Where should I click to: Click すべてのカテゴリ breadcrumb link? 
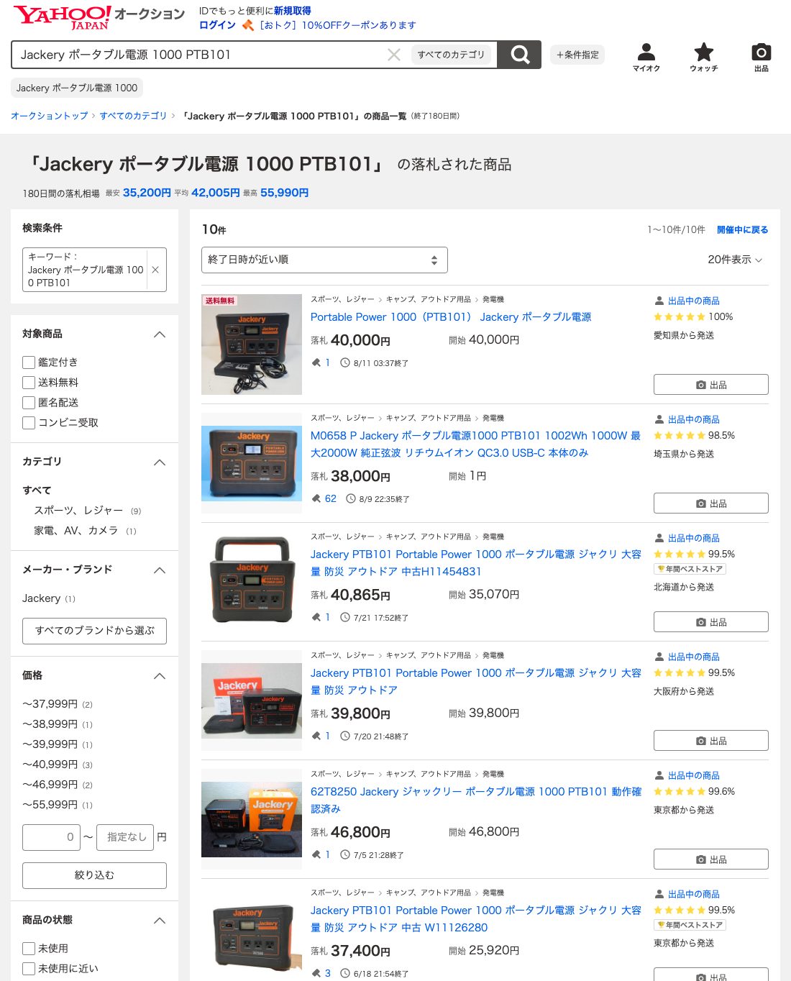point(133,116)
